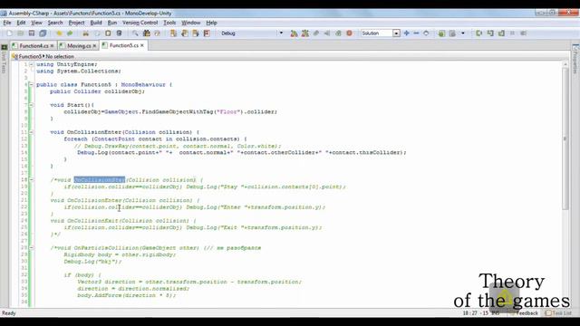Image resolution: width=580 pixels, height=326 pixels.
Task: Click the Build icon right of Debug combo
Action: tap(294, 34)
